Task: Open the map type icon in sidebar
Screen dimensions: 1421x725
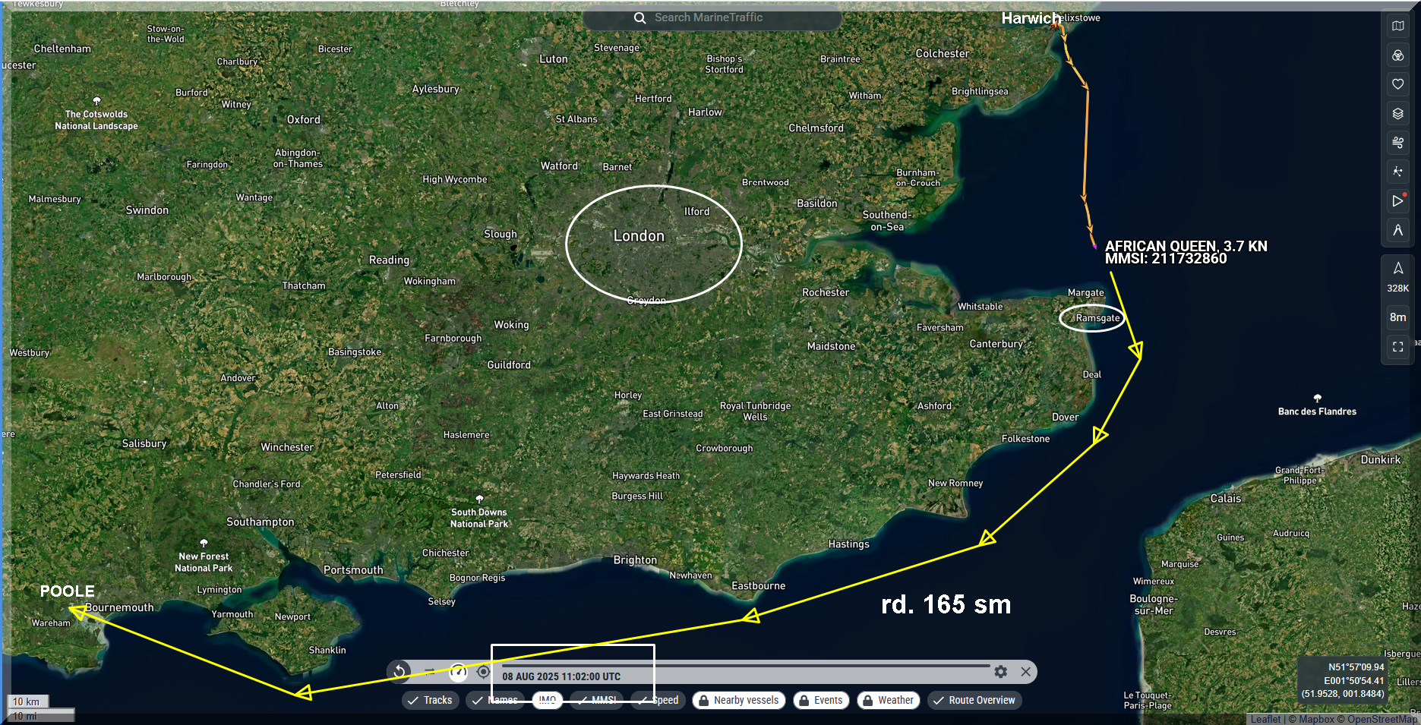Action: tap(1397, 26)
